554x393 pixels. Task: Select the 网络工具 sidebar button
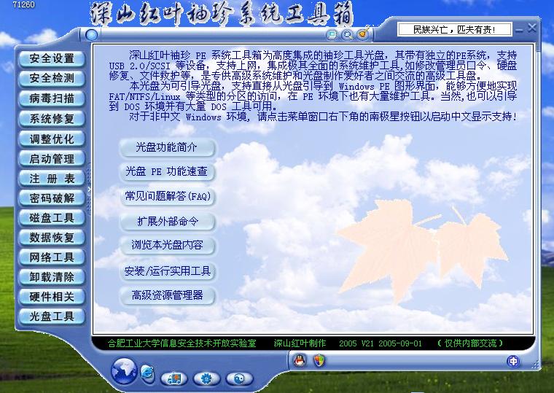coord(52,257)
